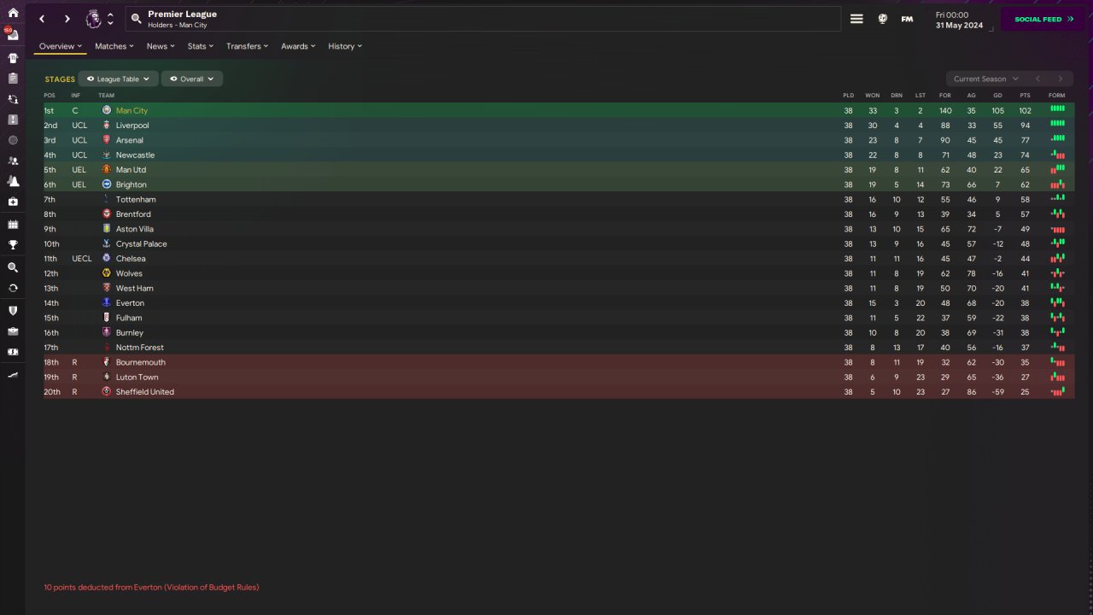1093x615 pixels.
Task: Open the Training cone icon in the sidebar
Action: (13, 181)
